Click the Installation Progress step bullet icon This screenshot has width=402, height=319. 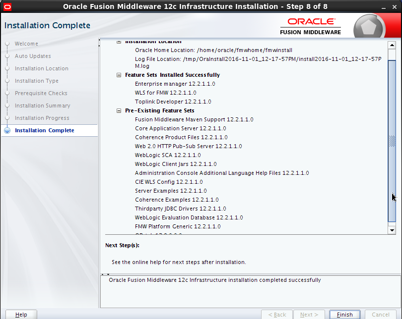coord(7,118)
